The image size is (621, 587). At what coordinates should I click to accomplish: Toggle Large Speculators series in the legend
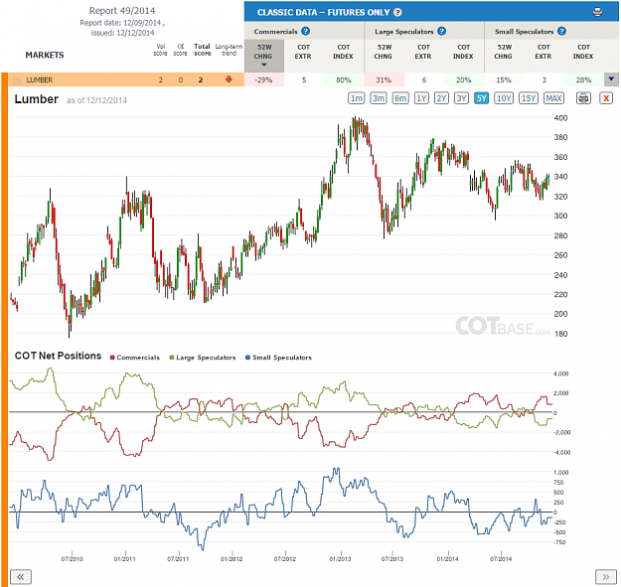203,358
